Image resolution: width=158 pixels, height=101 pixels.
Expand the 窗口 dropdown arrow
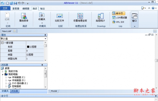click(x=135, y=26)
